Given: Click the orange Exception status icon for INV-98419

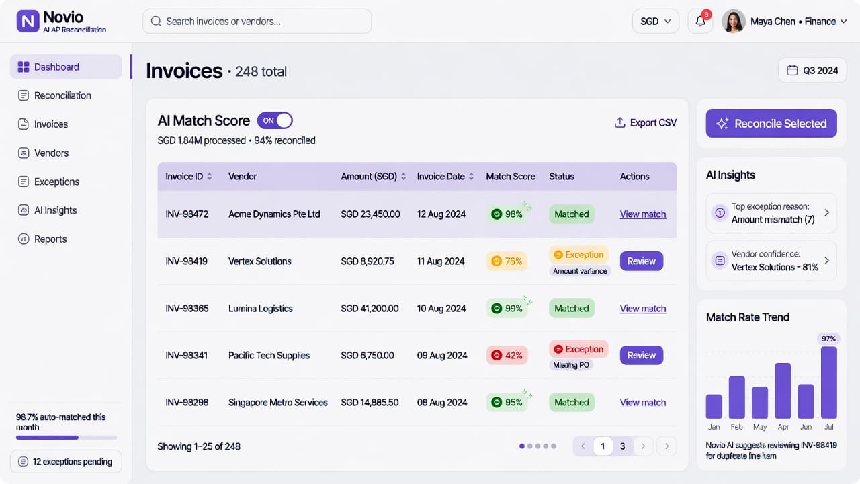Looking at the screenshot, I should point(558,255).
